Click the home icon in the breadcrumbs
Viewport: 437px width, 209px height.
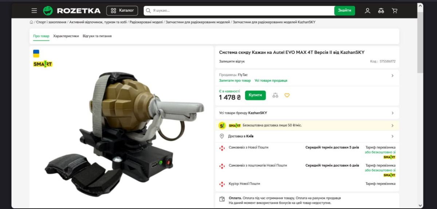[31, 22]
